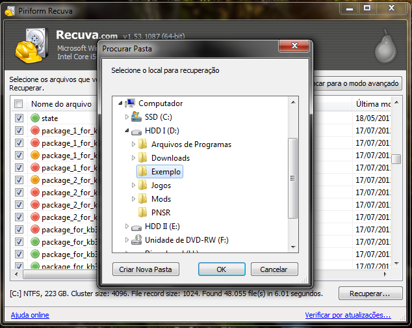The image size is (412, 328).
Task: Expand the Unidade de DVD-RW (F:) node
Action: pos(127,240)
